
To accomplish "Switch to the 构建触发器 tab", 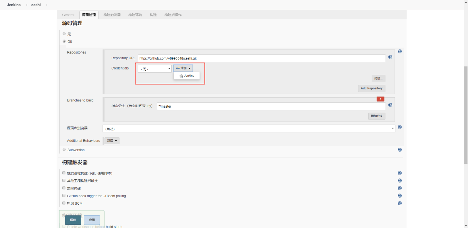I will coord(112,15).
